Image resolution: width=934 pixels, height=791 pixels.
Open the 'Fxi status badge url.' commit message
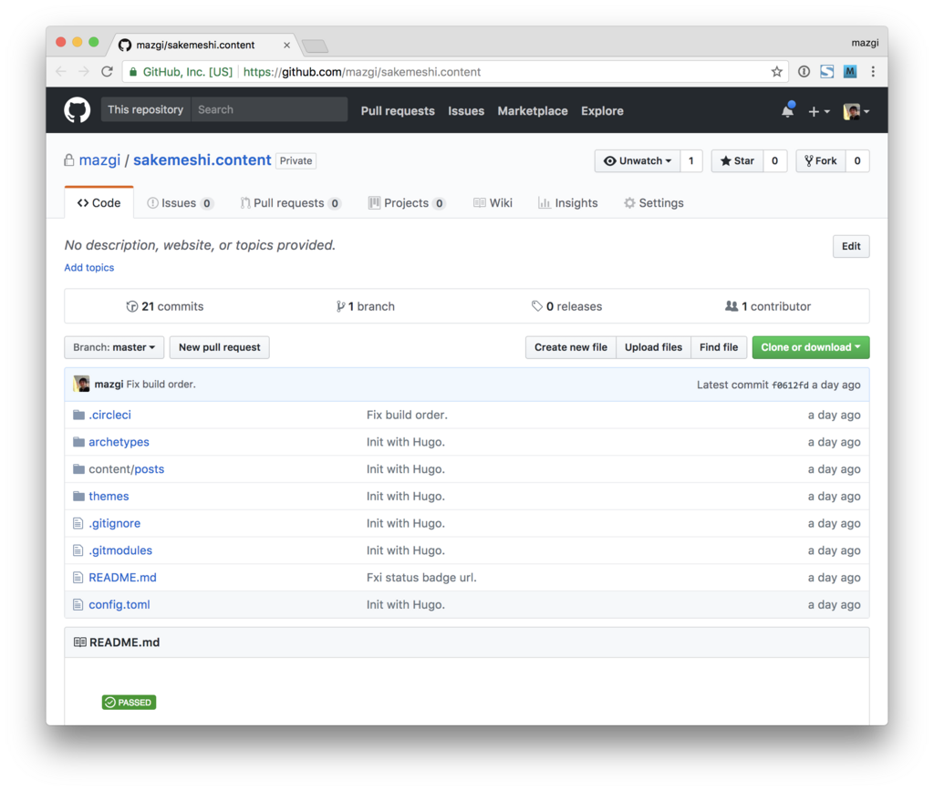(421, 578)
